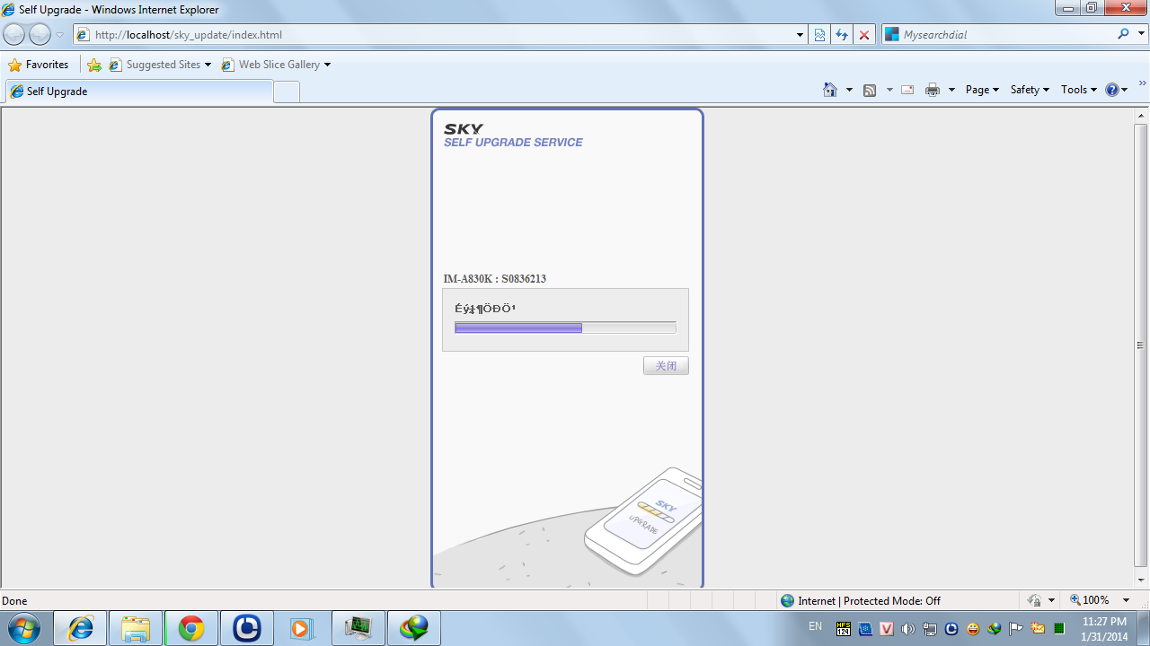The height and width of the screenshot is (646, 1150).
Task: Open Internet Explorer from the taskbar
Action: pyautogui.click(x=81, y=628)
